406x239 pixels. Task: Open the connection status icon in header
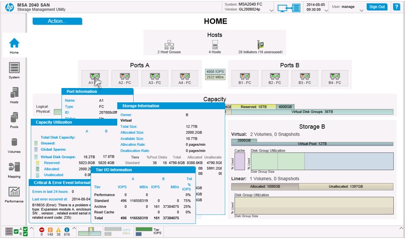pyautogui.click(x=289, y=8)
